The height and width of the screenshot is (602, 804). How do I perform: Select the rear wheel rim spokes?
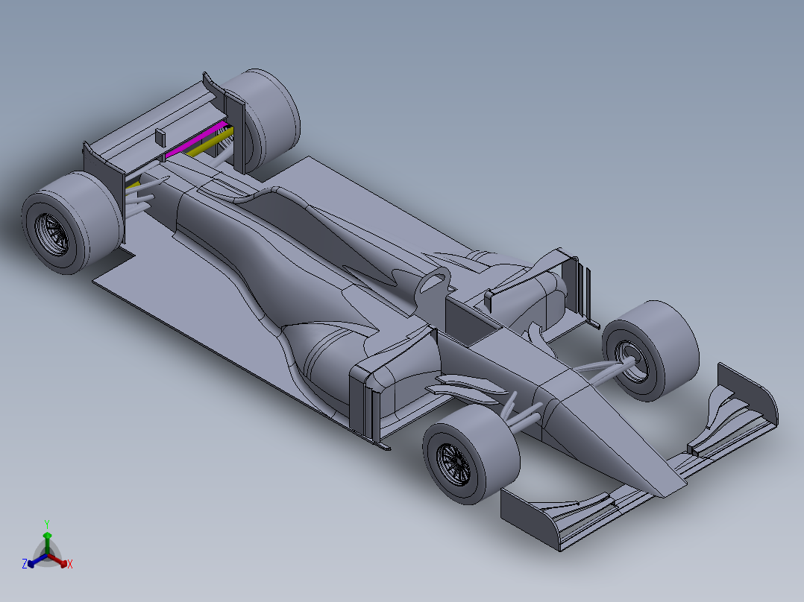pyautogui.click(x=54, y=232)
